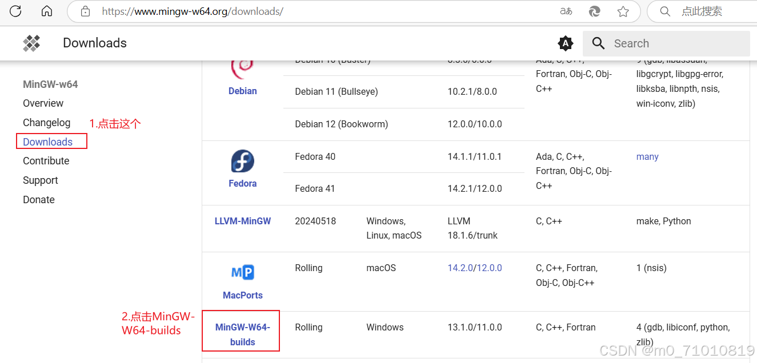757x363 pixels.
Task: Toggle dark mode with the A icon
Action: click(x=565, y=43)
